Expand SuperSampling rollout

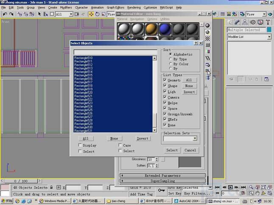162,181
